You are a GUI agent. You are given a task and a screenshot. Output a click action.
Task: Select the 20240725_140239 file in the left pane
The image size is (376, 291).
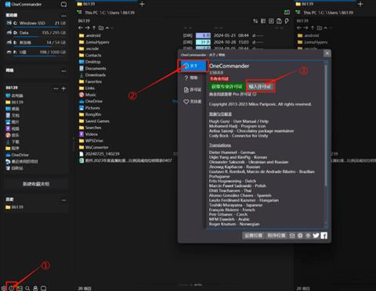point(99,154)
